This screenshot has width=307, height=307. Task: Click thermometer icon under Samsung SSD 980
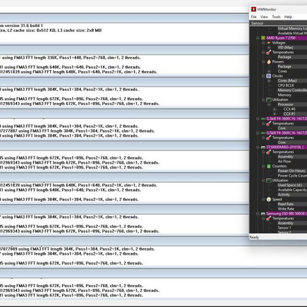point(269,219)
